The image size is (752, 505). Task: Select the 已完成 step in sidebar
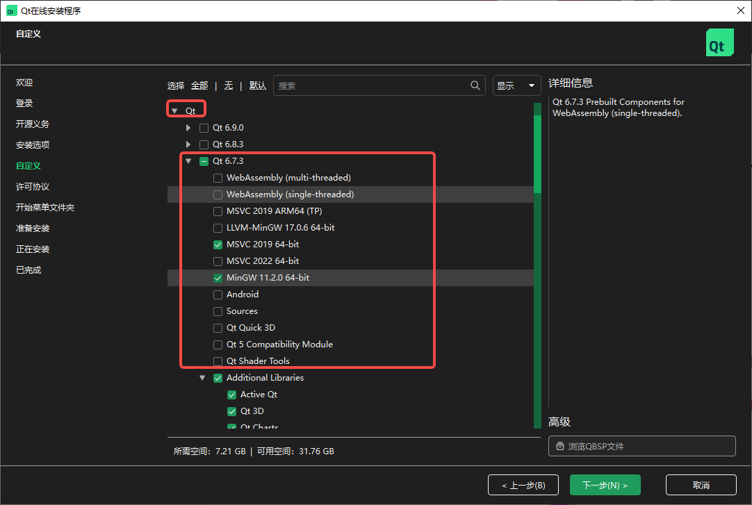(28, 270)
